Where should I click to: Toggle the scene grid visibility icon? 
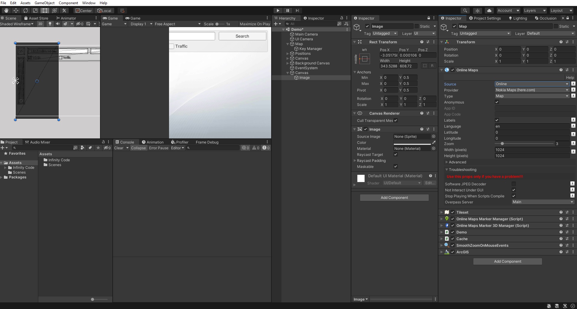coord(88,24)
